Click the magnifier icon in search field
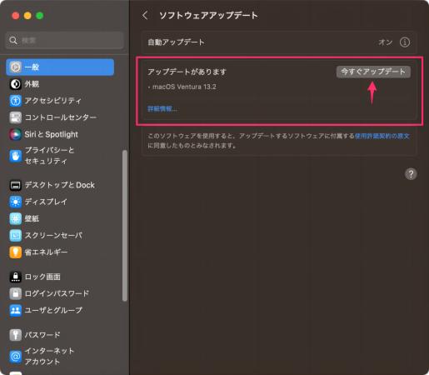This screenshot has height=375, width=429. point(13,40)
